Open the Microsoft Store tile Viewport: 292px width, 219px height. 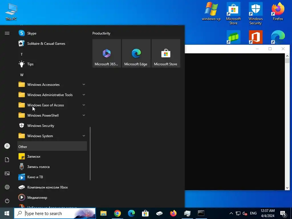click(166, 53)
